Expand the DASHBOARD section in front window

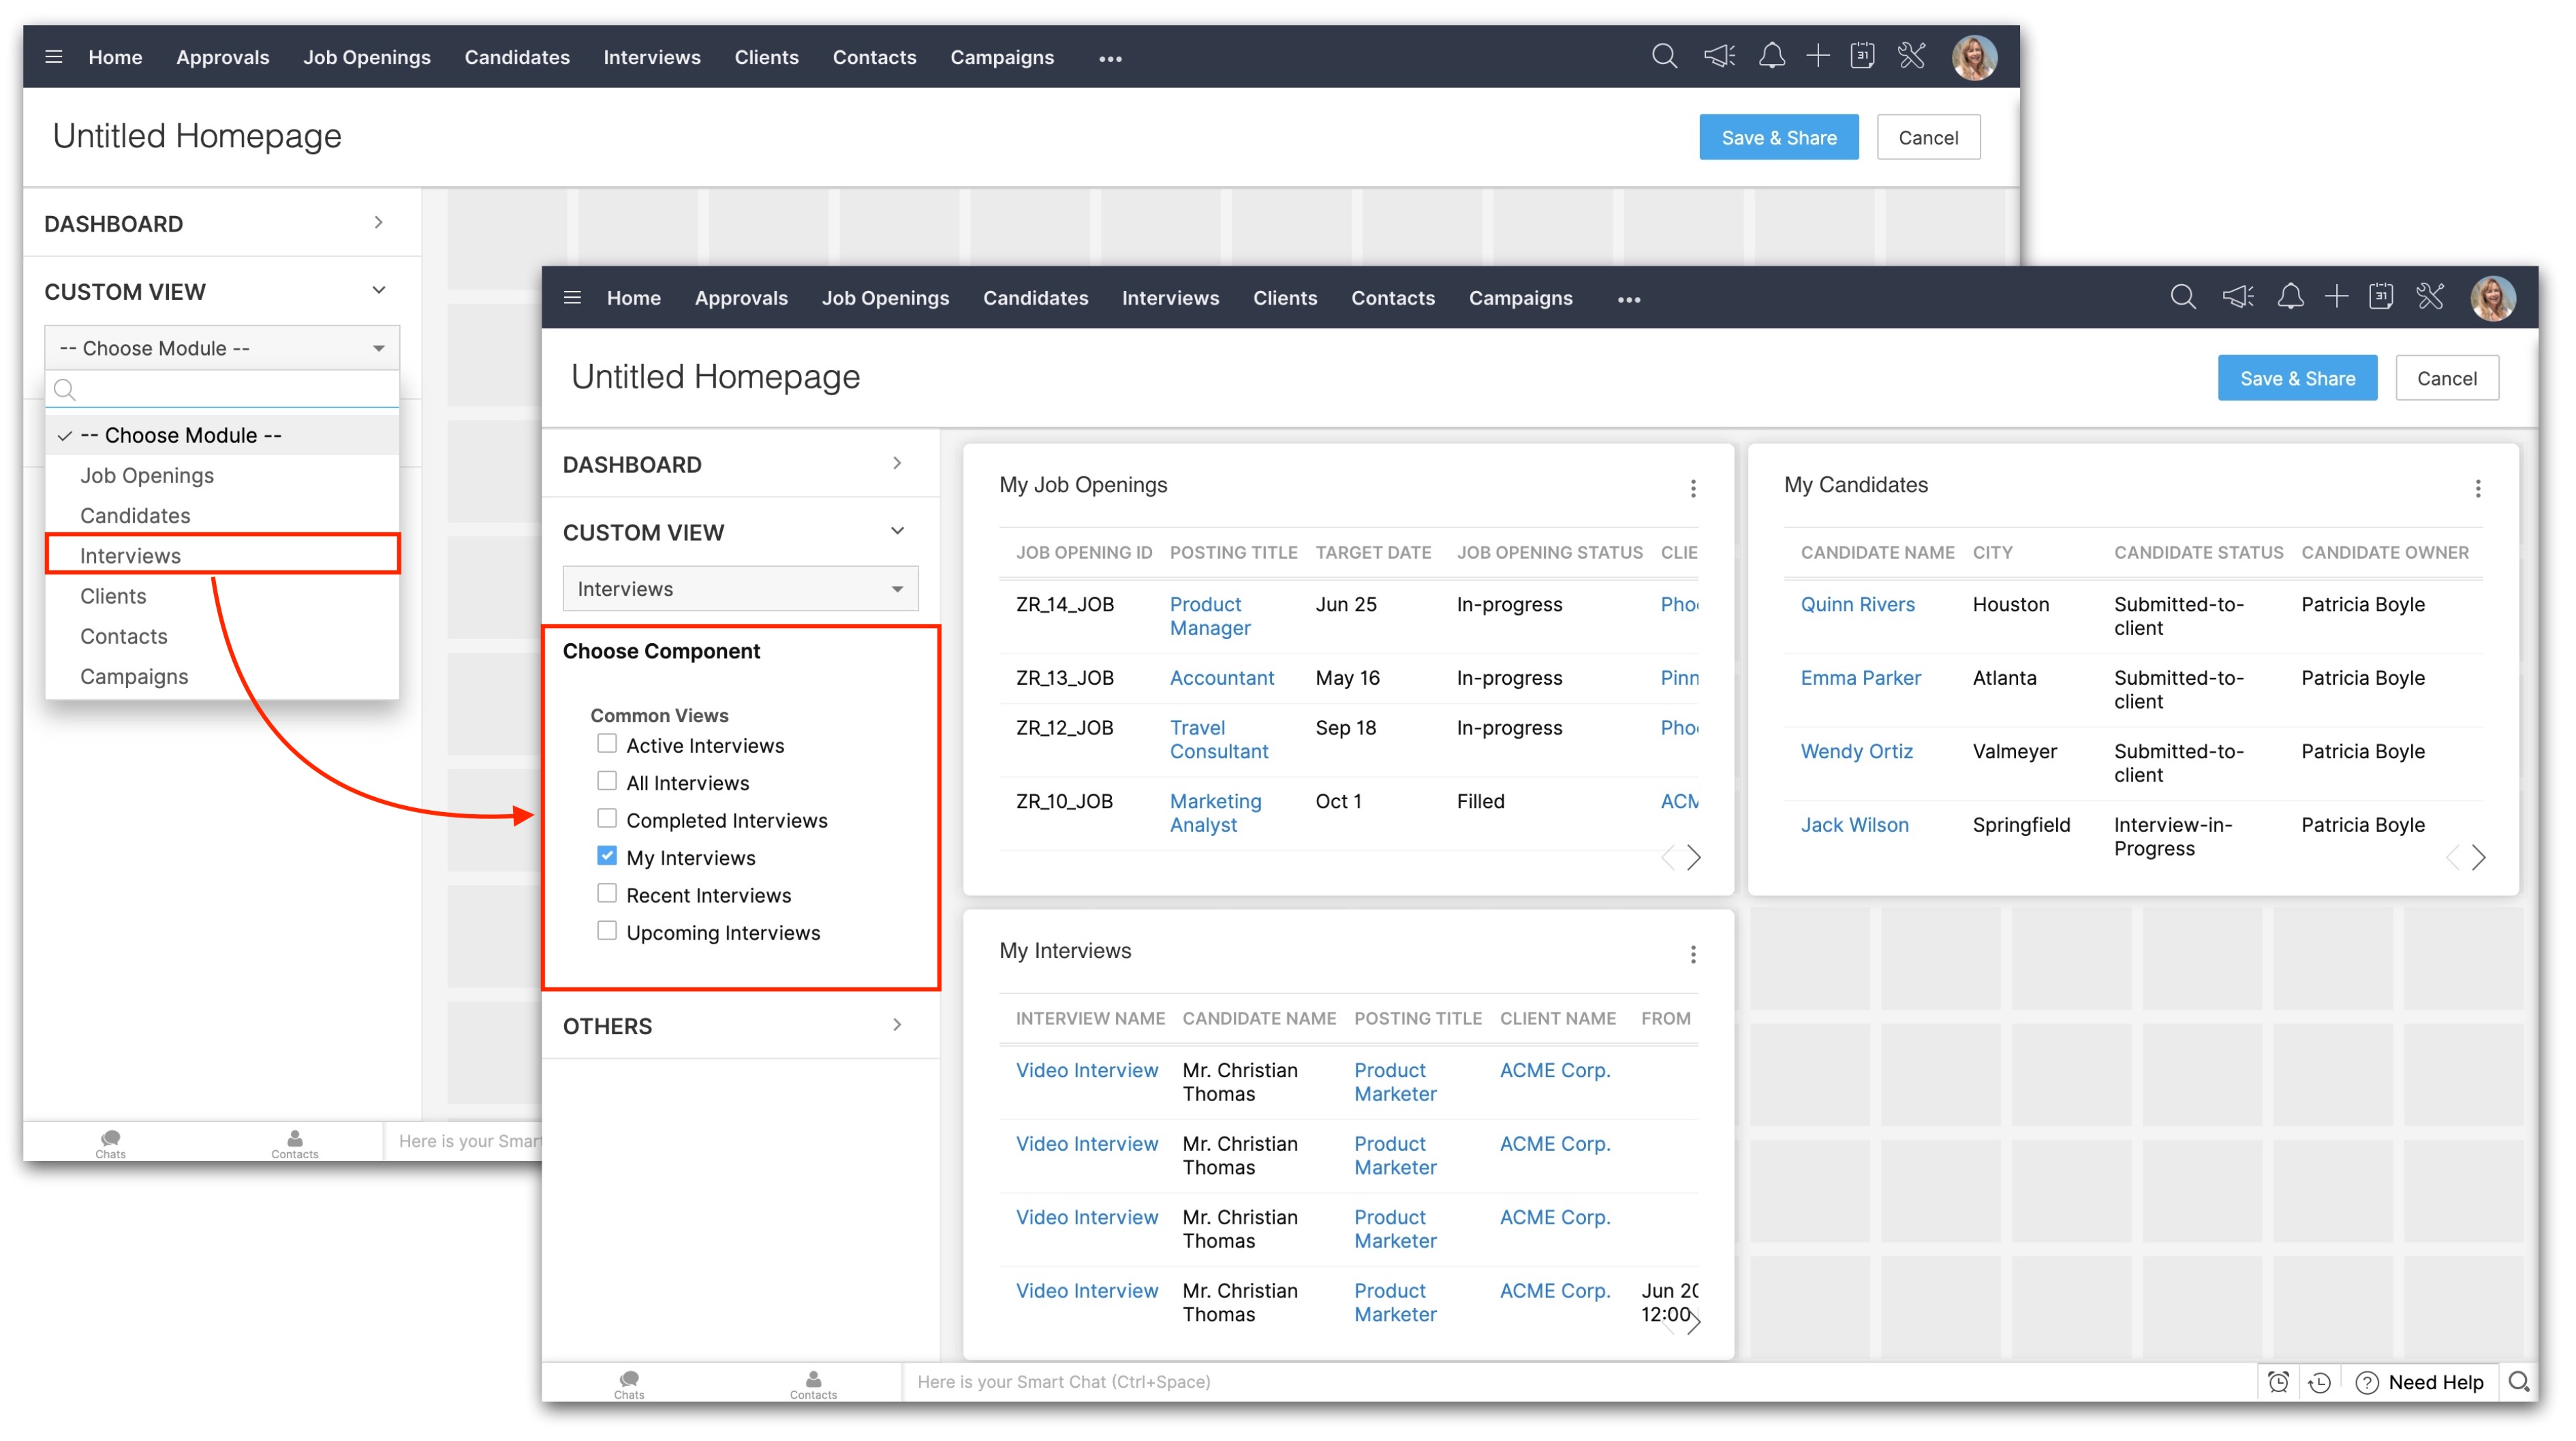click(x=740, y=464)
